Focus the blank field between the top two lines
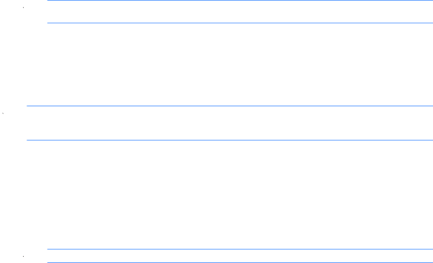The height and width of the screenshot is (263, 433). [x=240, y=12]
